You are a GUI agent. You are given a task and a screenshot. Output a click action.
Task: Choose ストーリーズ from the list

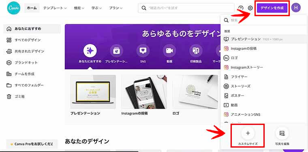(x=263, y=86)
